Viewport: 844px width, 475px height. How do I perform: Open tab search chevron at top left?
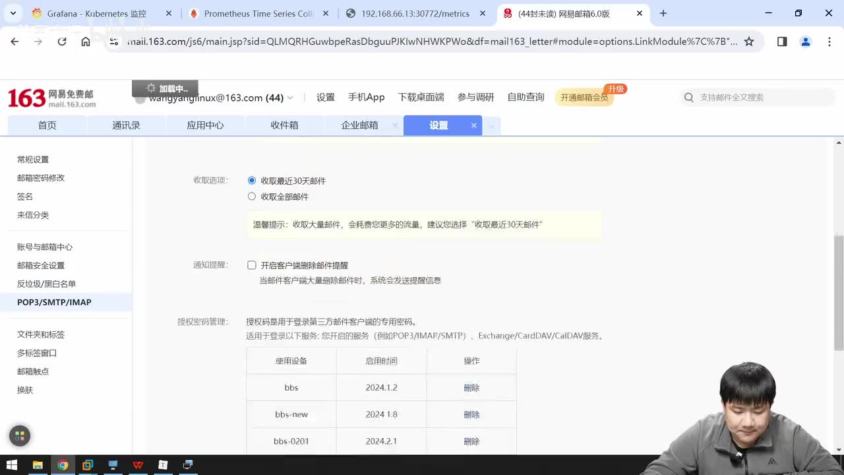tap(13, 13)
